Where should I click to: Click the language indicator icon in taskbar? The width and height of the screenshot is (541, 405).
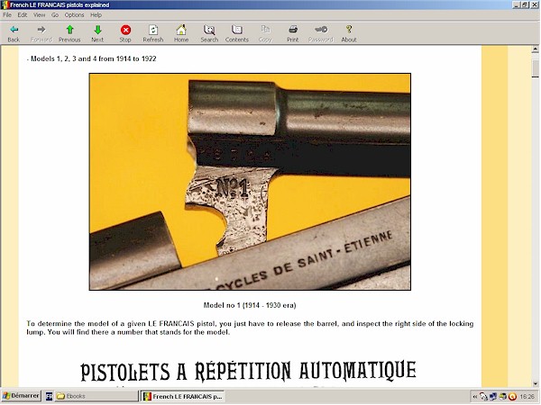(50, 396)
